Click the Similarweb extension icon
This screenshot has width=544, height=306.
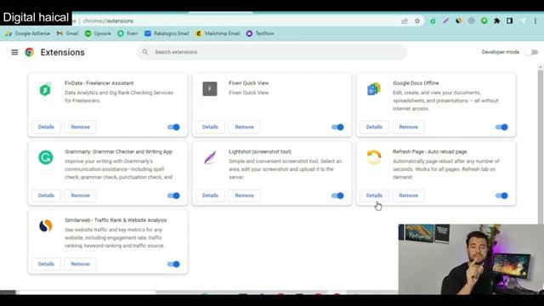[46, 226]
